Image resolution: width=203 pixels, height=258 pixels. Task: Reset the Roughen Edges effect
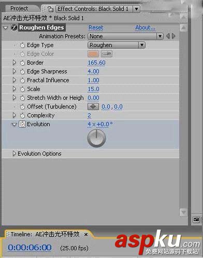96,27
